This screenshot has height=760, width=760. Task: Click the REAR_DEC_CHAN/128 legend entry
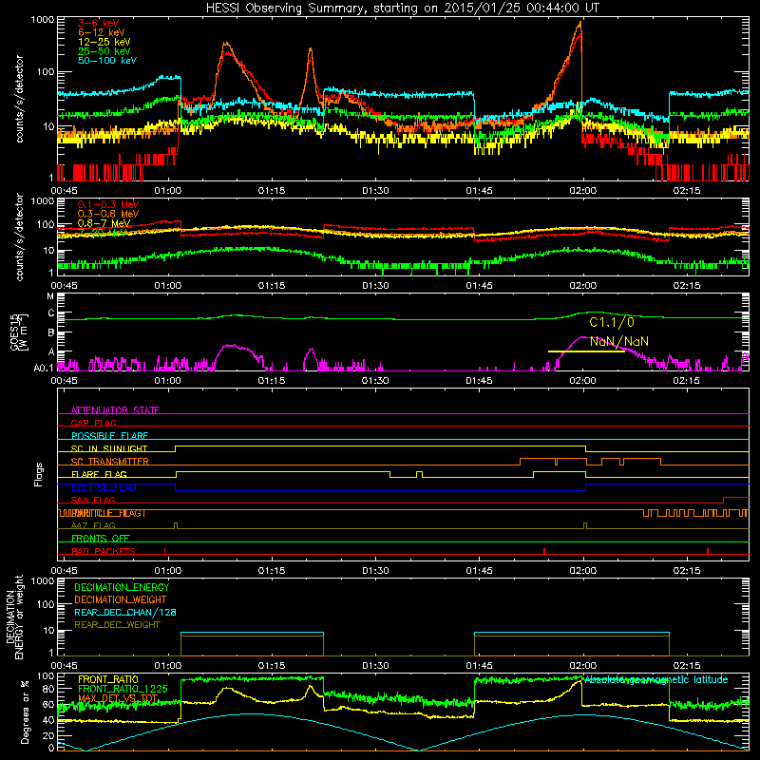click(125, 613)
